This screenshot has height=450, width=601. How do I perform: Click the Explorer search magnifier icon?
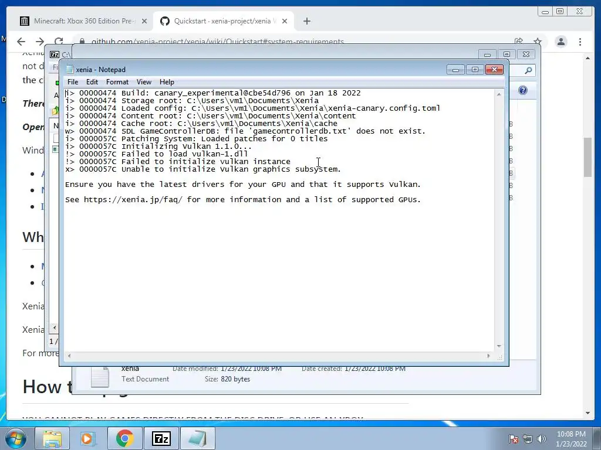(x=528, y=70)
